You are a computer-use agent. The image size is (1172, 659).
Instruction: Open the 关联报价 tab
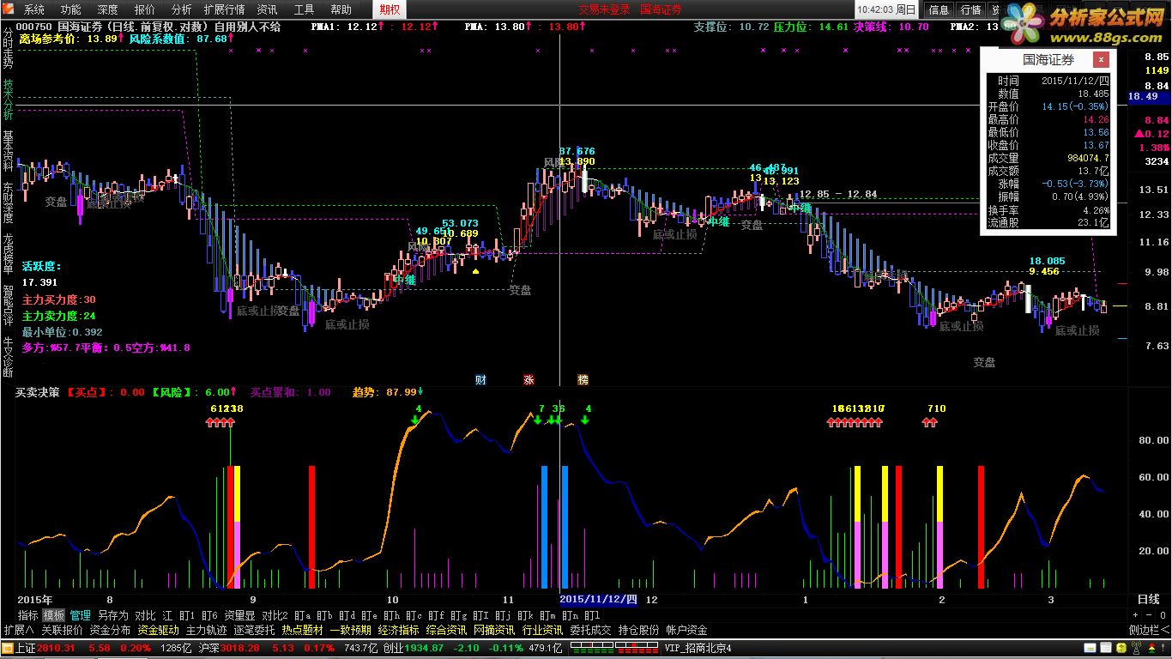point(63,630)
